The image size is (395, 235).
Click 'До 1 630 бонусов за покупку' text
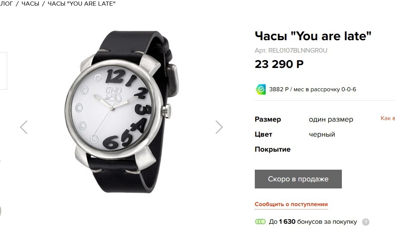click(x=313, y=222)
